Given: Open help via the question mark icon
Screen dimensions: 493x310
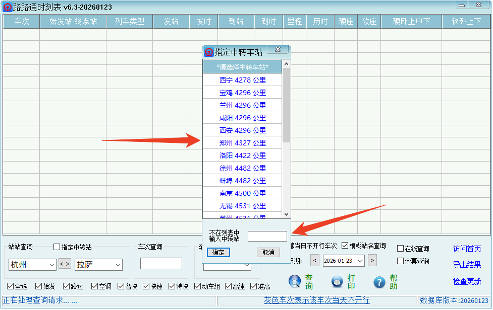Looking at the screenshot, I should click(379, 282).
